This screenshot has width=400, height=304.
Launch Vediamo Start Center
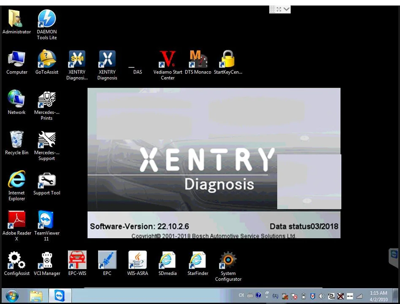[x=168, y=65]
